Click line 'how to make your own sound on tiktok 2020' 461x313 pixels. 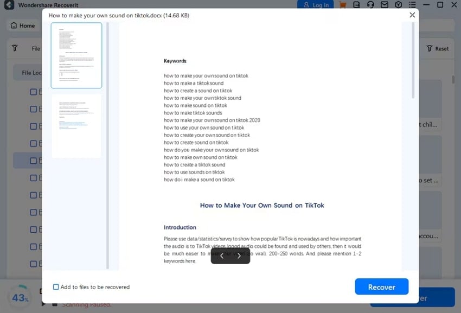(x=212, y=120)
